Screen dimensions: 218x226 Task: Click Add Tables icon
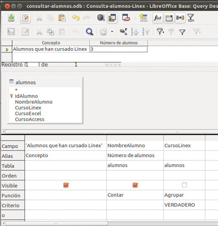pos(143,18)
